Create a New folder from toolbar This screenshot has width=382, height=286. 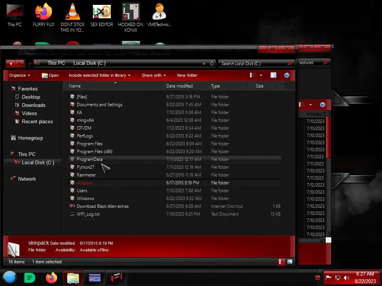point(187,75)
